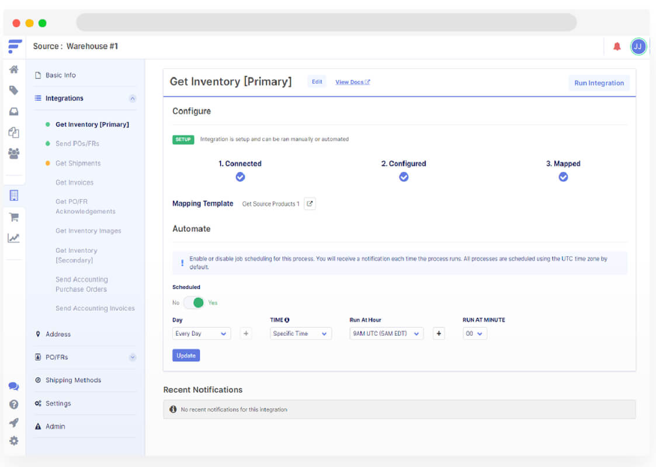Screen dimensions: 656x467
Task: Click the browser address bar
Action: click(326, 22)
